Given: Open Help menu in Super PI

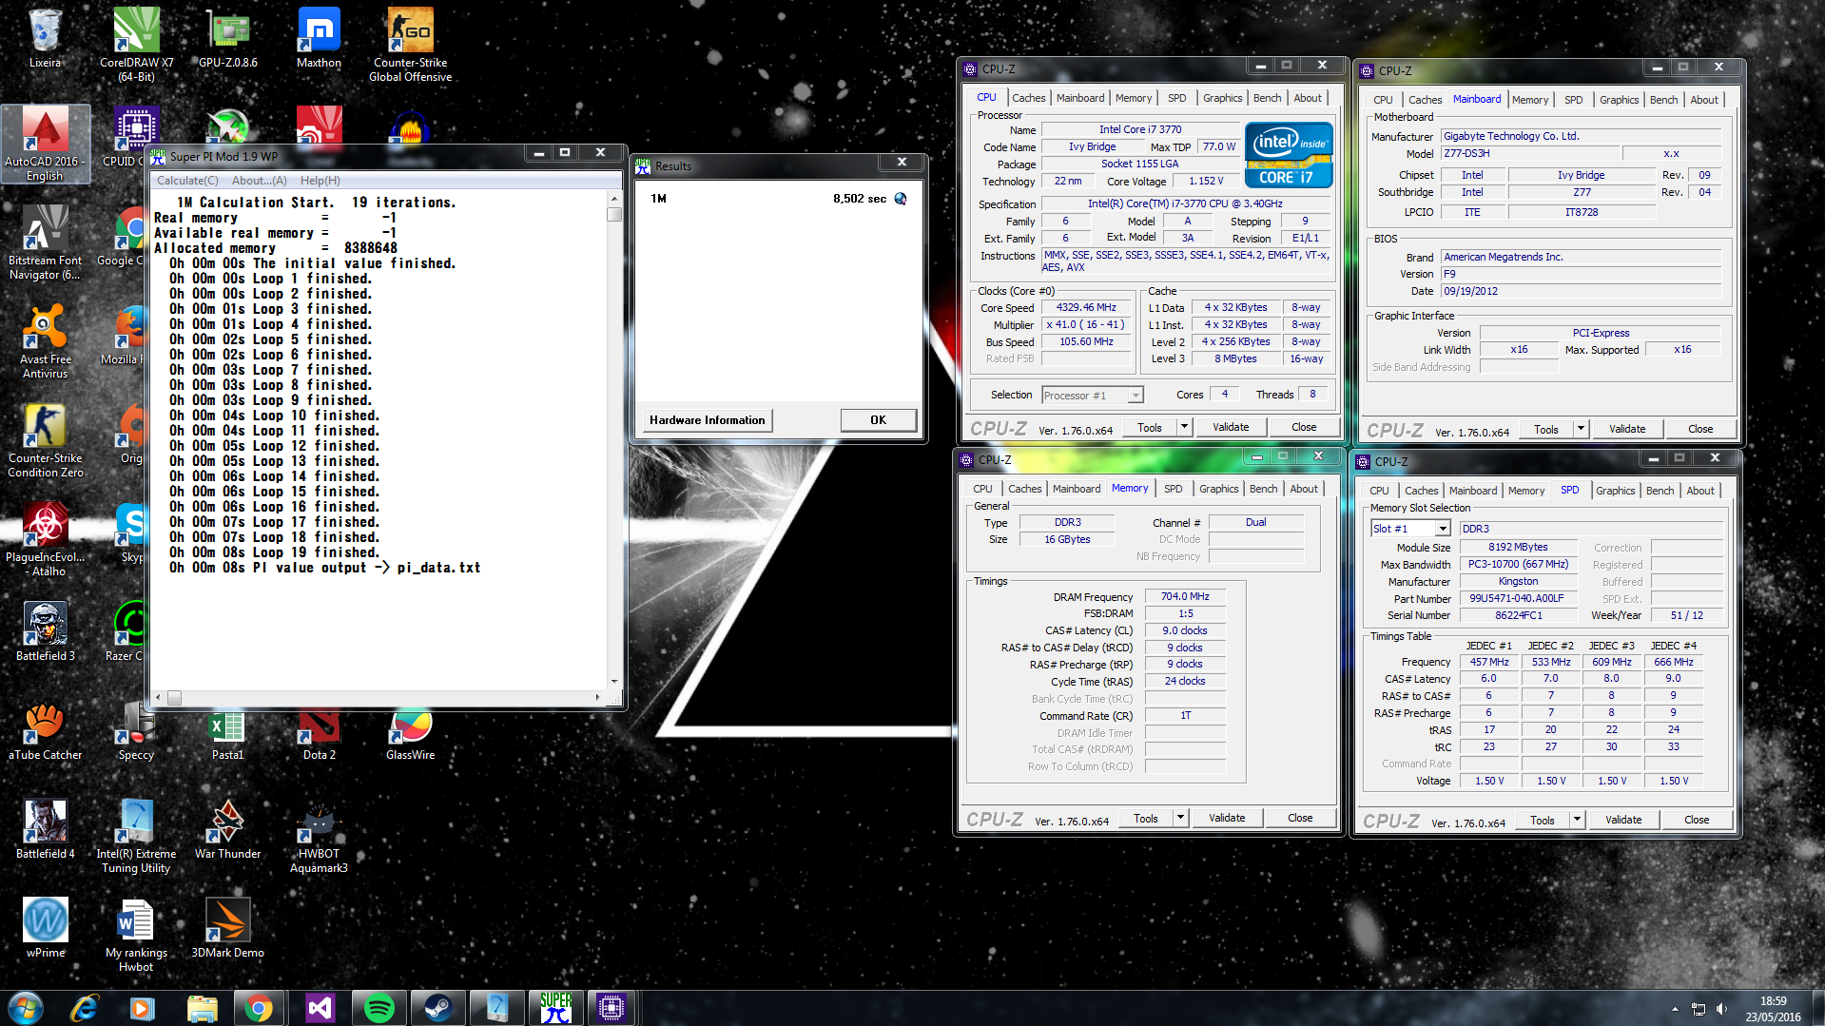Looking at the screenshot, I should pos(320,181).
